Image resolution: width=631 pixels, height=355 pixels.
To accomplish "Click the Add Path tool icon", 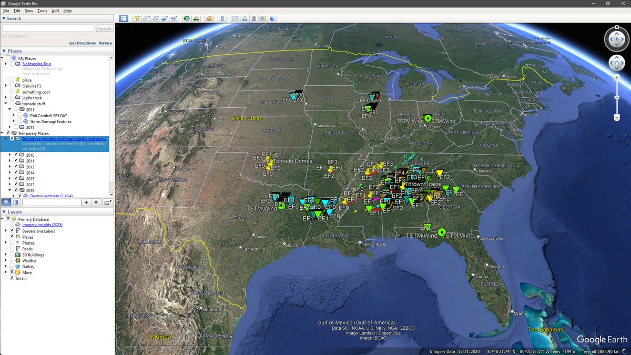I will click(156, 18).
